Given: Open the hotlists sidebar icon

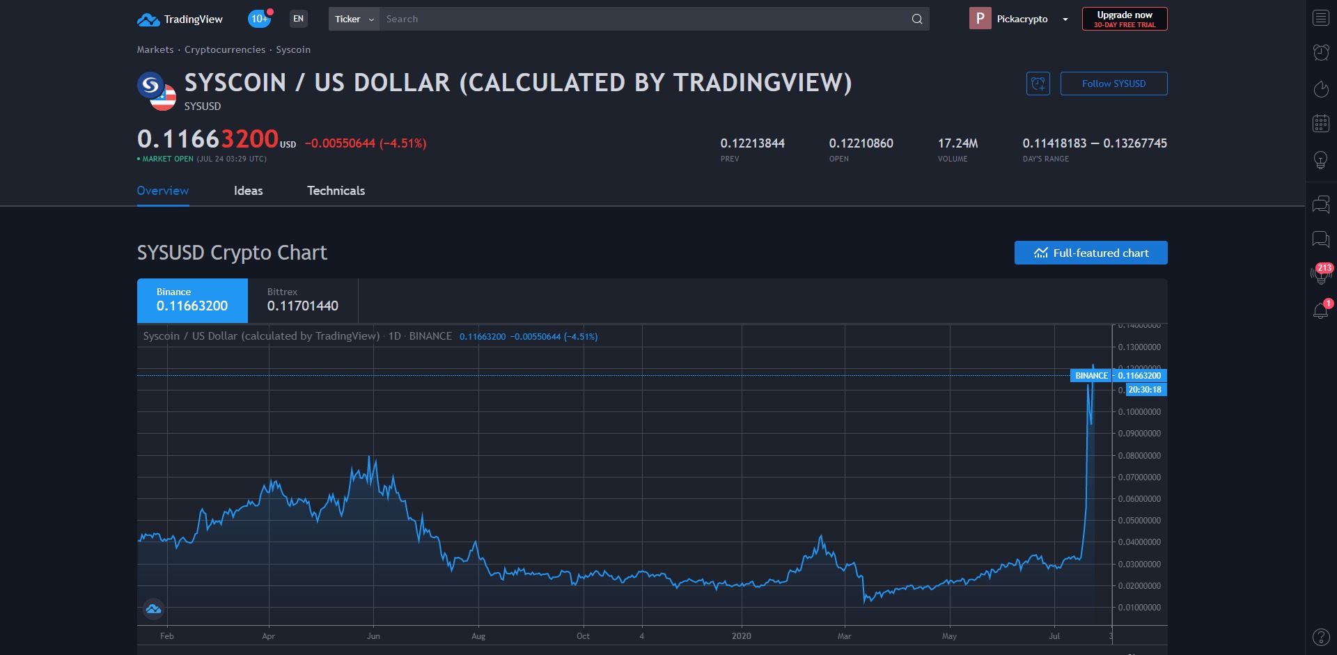Looking at the screenshot, I should (x=1321, y=89).
